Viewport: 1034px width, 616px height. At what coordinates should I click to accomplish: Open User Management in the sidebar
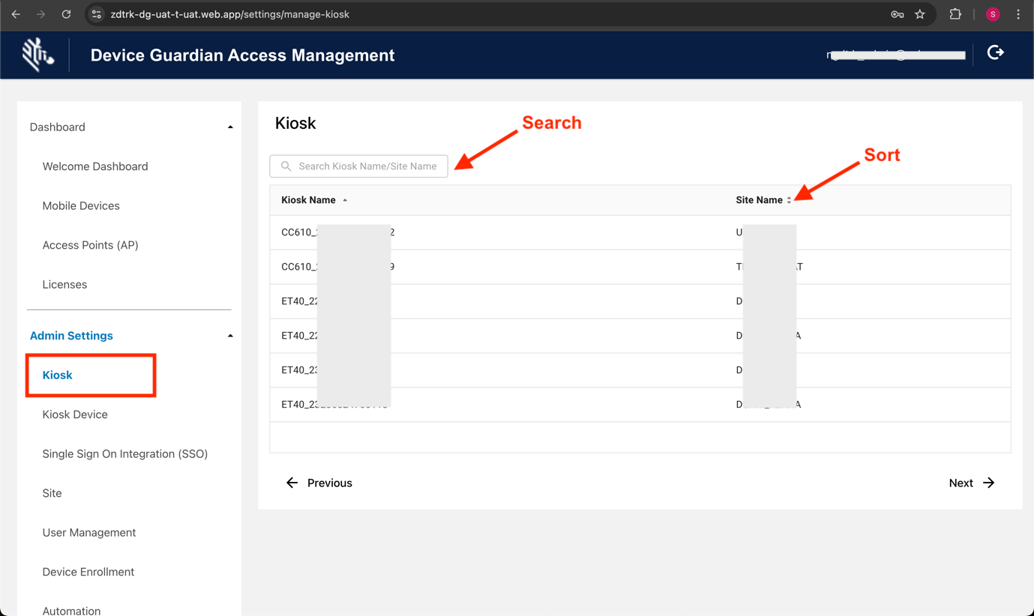(89, 533)
